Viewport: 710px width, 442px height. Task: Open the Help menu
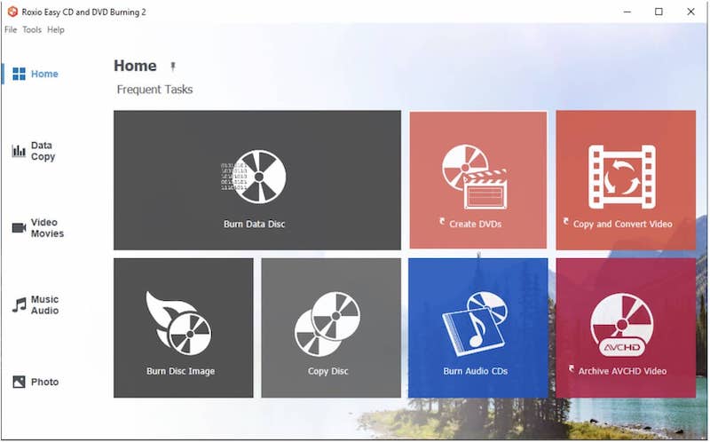[x=56, y=30]
